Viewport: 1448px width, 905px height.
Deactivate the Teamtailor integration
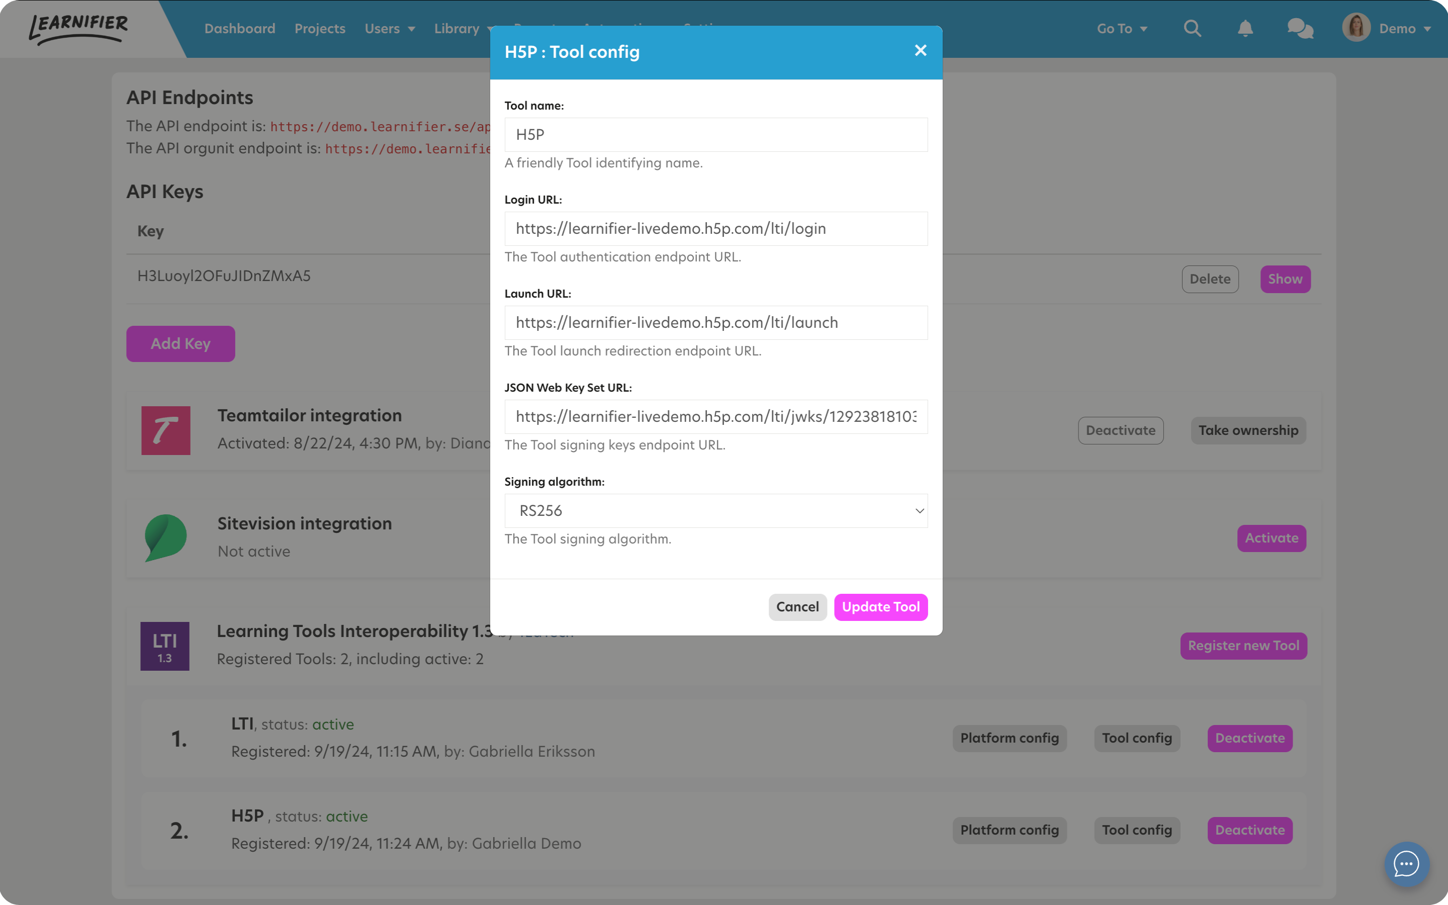[1121, 430]
